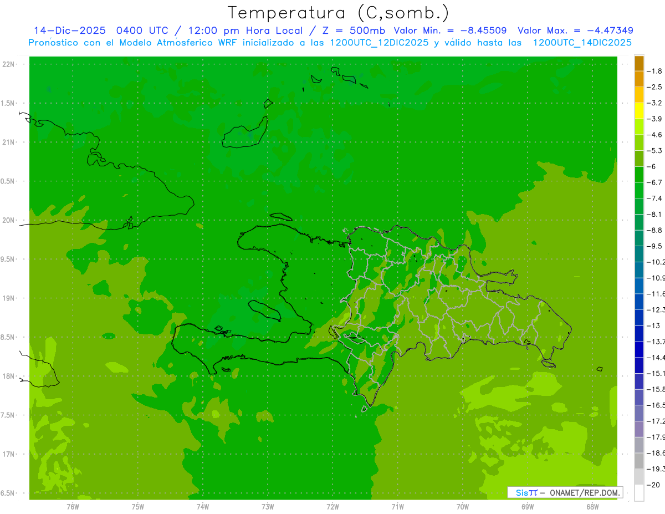
Task: Click the "-17.9" colorbar label
Action: coord(656,437)
